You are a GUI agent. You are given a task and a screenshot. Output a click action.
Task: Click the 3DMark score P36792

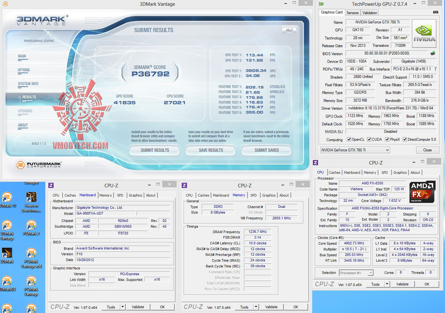pos(150,74)
